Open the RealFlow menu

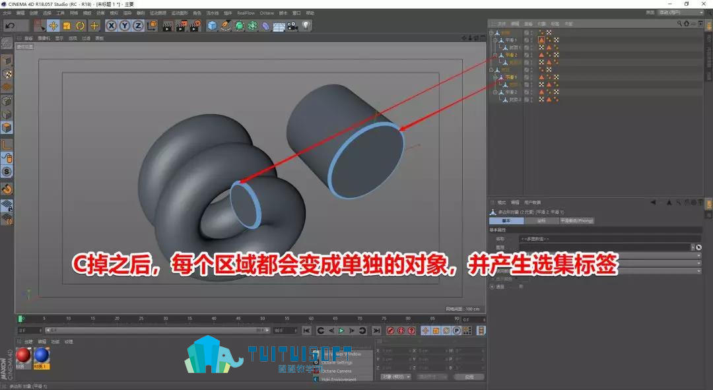click(x=246, y=13)
